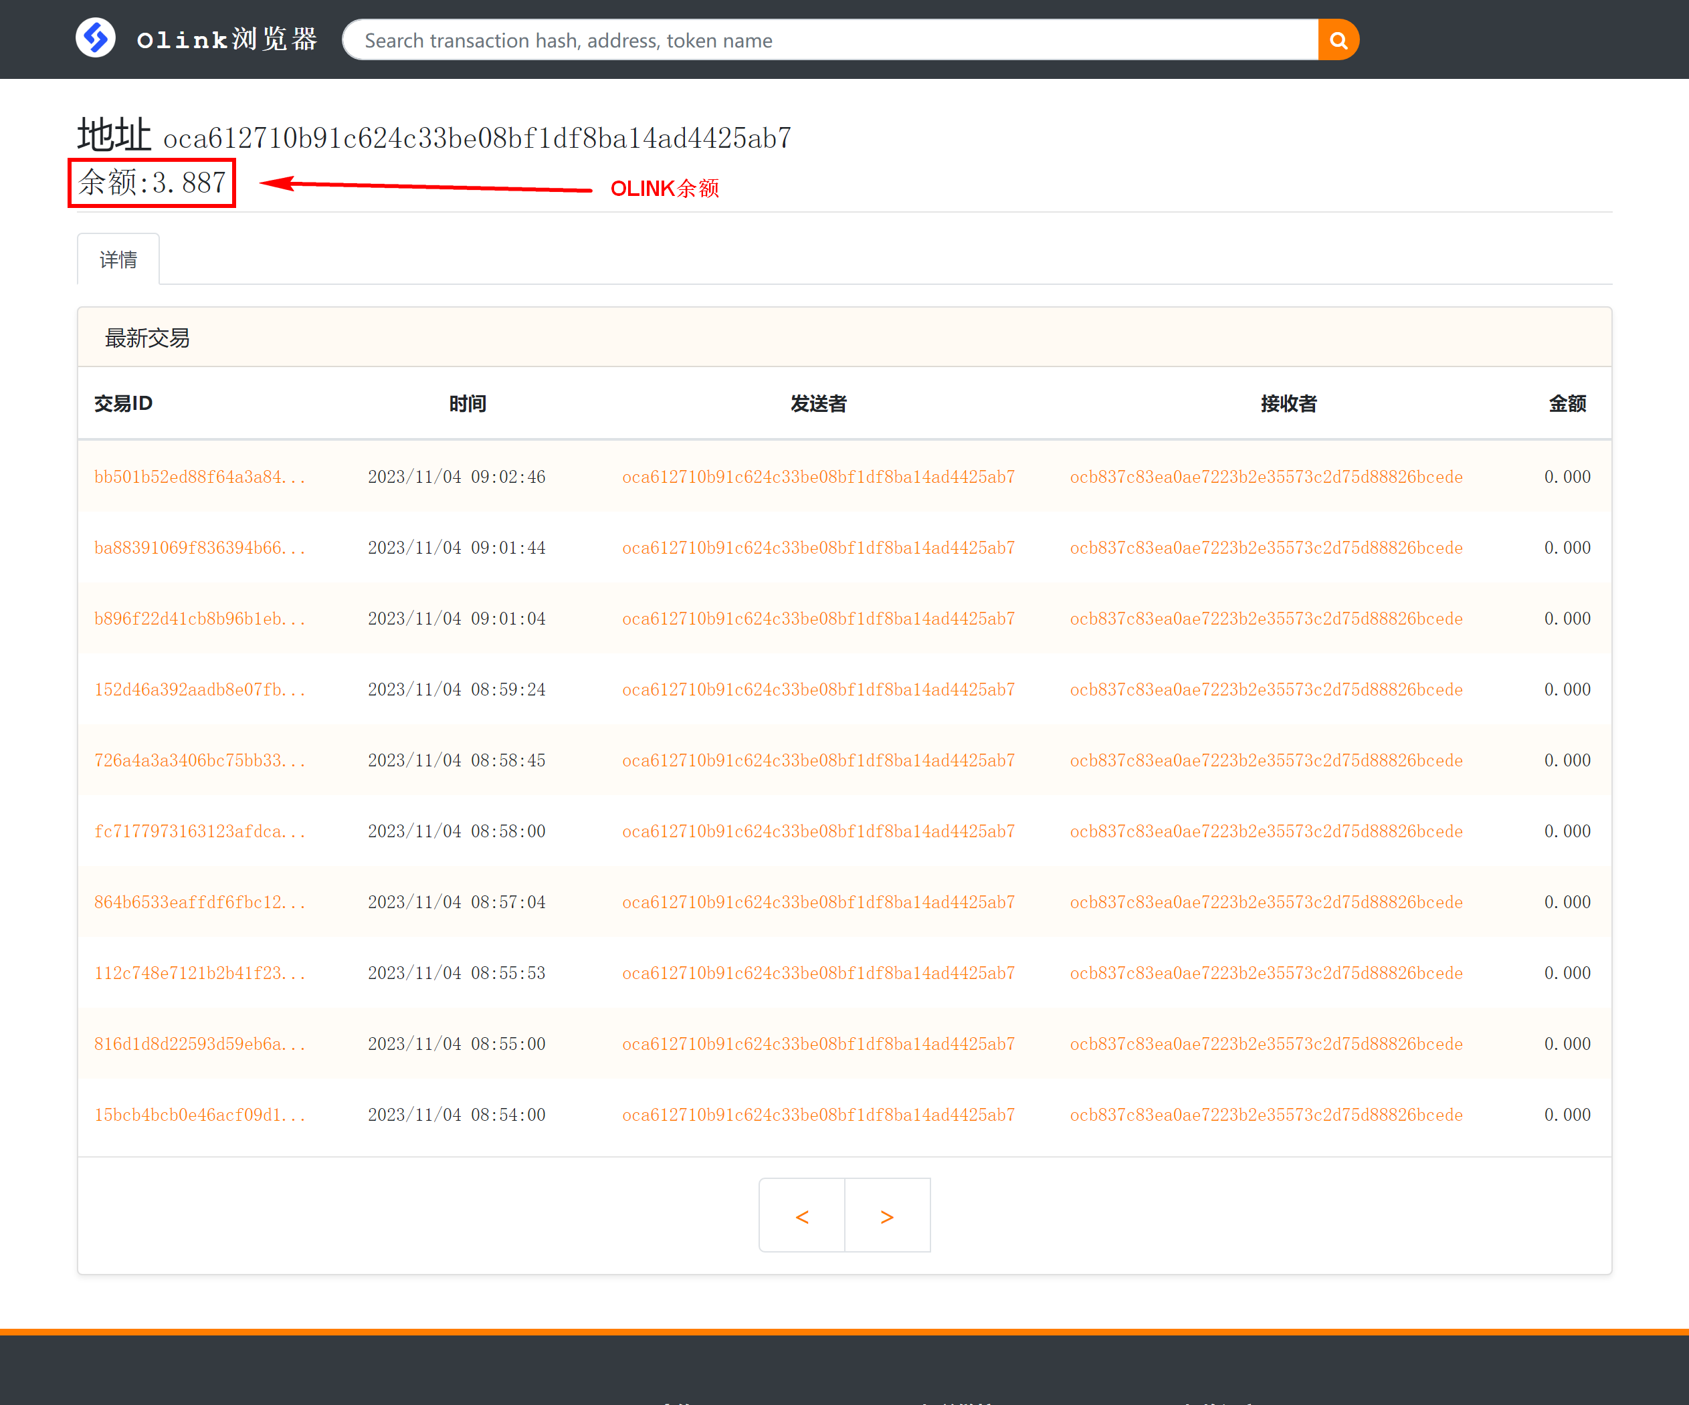Click receiver address in the first row

(x=1266, y=477)
